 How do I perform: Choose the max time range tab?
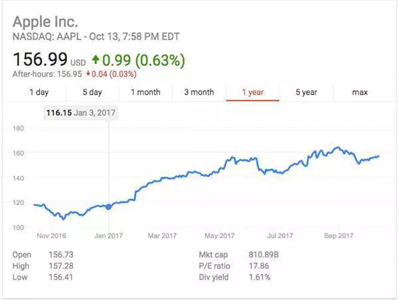pyautogui.click(x=360, y=92)
